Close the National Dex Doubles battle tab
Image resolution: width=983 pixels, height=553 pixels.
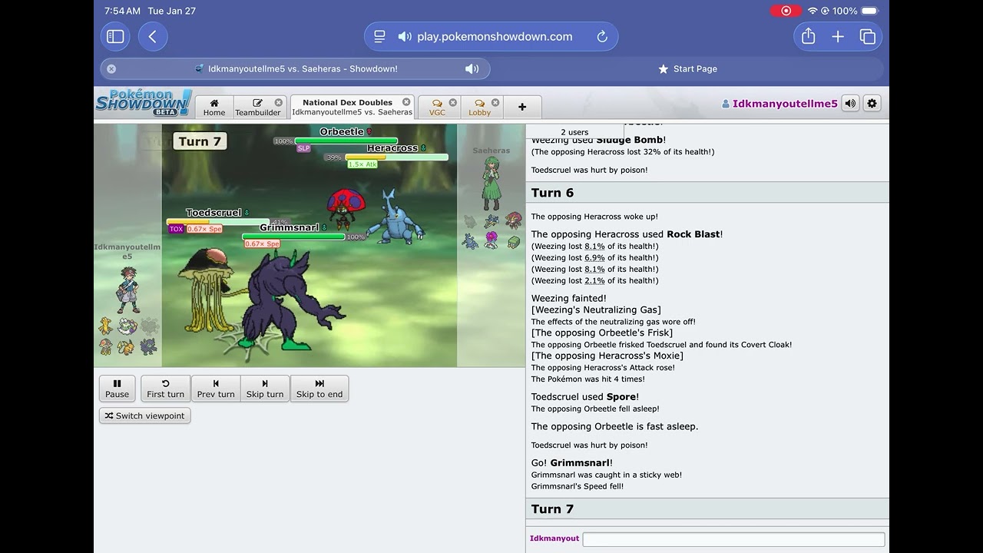pyautogui.click(x=406, y=102)
